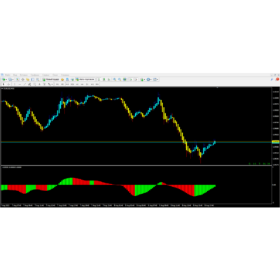Select the Text Label tool

click(44, 84)
